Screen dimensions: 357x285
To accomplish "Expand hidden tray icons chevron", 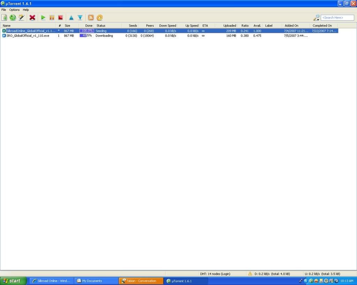I will 306,281.
